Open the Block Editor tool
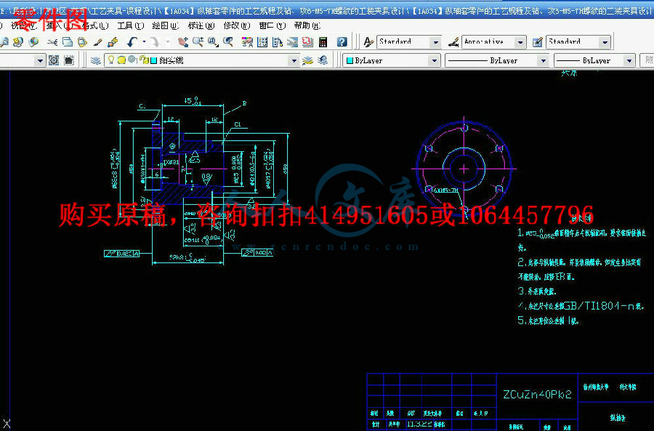 point(113,41)
